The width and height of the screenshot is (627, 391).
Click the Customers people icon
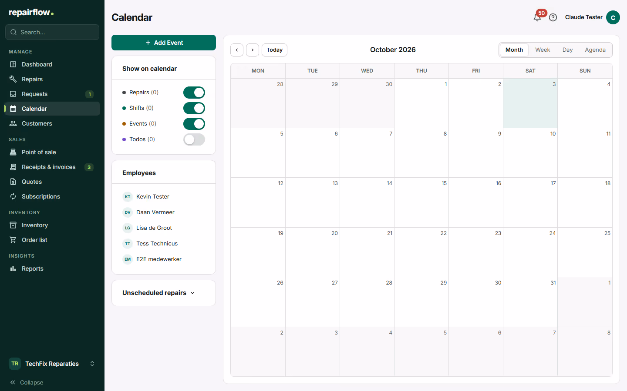[13, 123]
